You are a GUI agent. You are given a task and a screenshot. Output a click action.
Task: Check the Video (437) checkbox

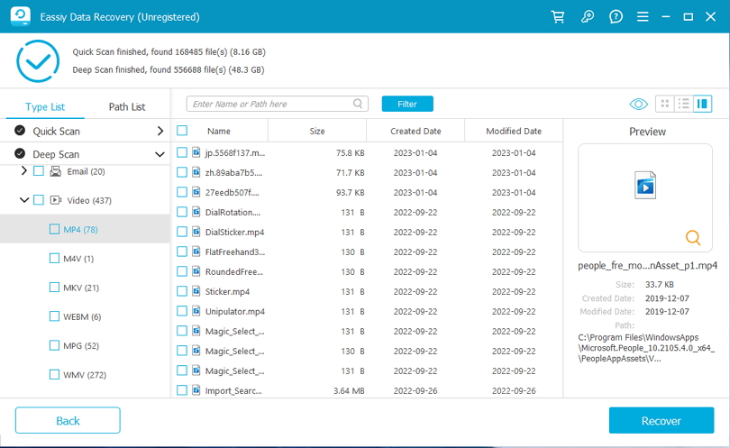click(39, 200)
